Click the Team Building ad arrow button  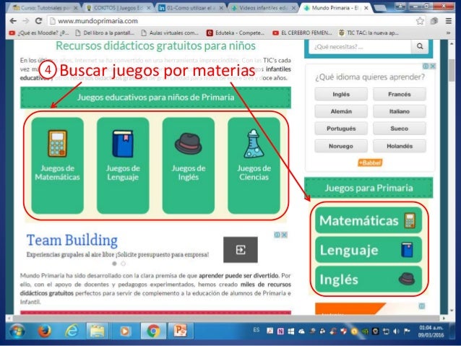pyautogui.click(x=241, y=250)
